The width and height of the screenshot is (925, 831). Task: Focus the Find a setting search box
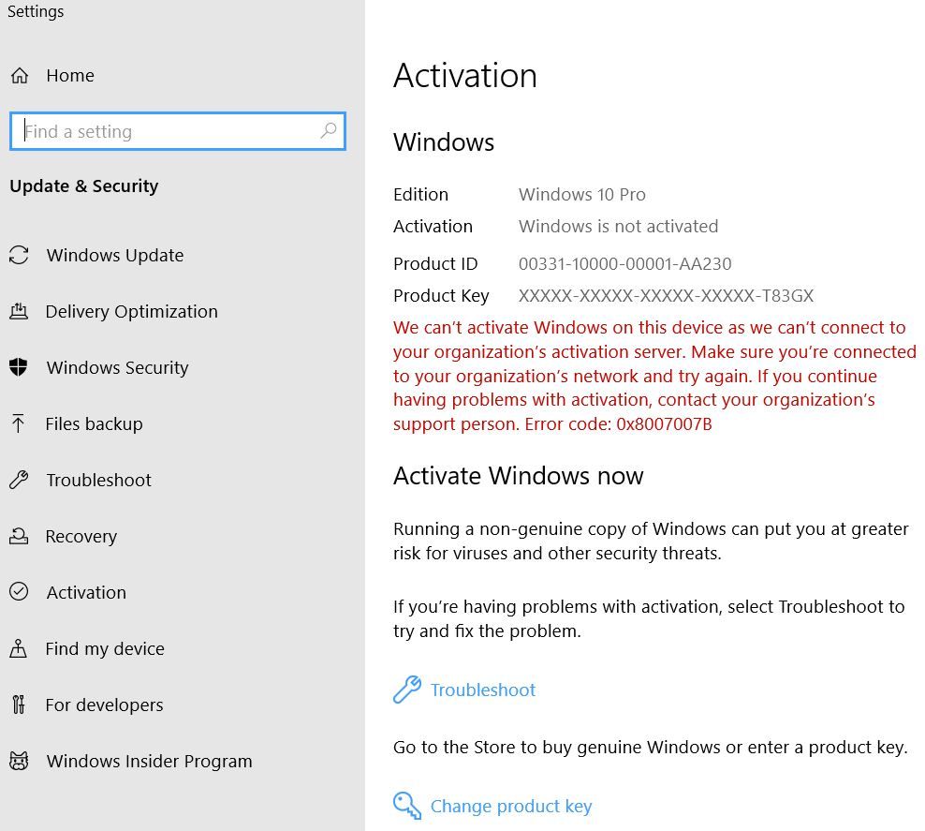[178, 131]
